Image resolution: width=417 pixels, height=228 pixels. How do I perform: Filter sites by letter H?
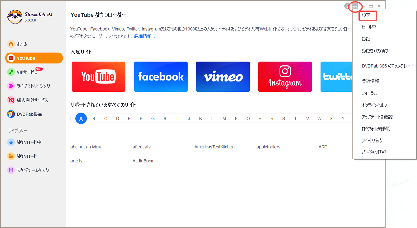point(165,119)
